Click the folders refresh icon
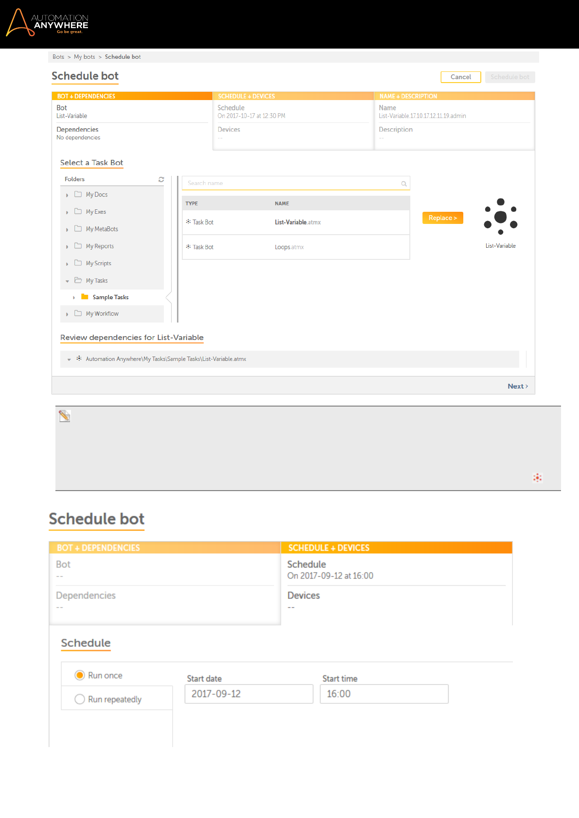 click(161, 180)
